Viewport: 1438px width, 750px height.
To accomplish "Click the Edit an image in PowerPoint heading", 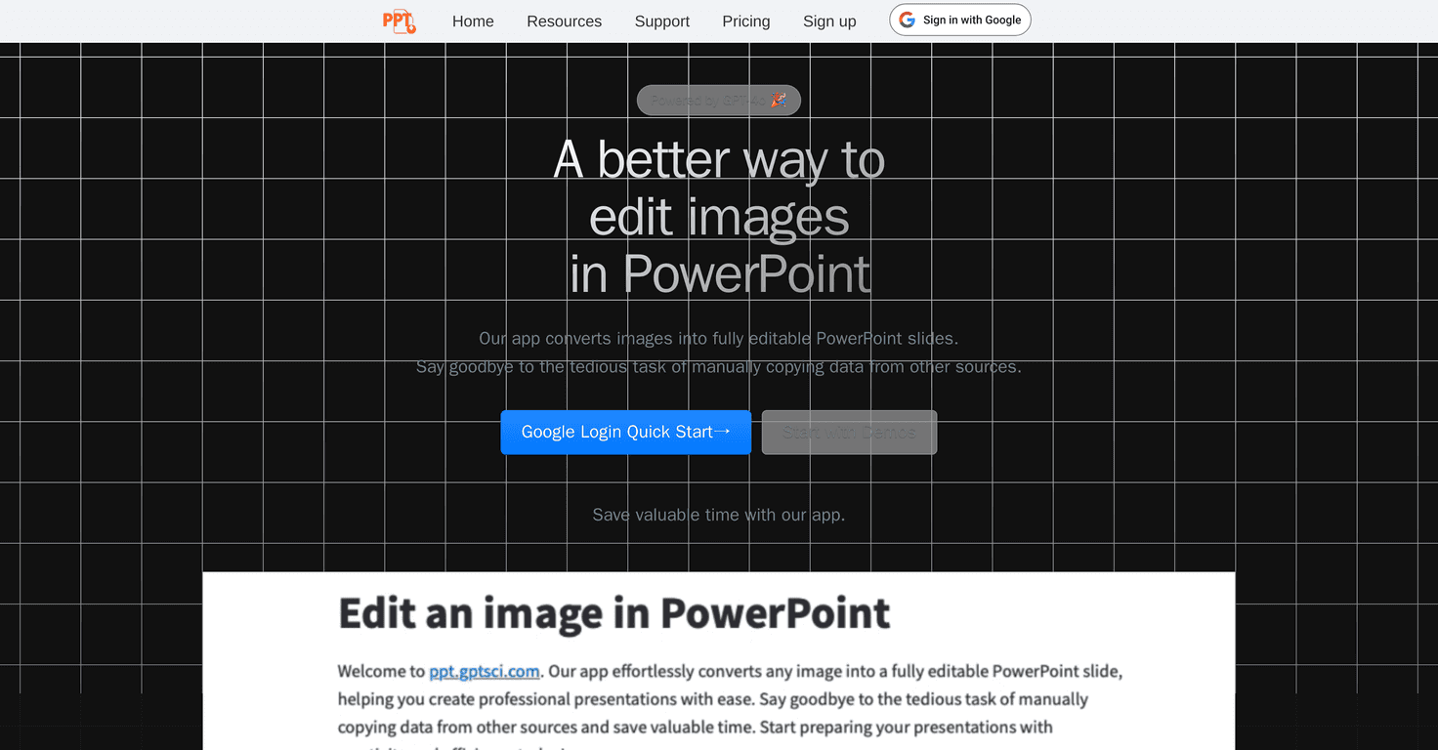I will click(613, 613).
